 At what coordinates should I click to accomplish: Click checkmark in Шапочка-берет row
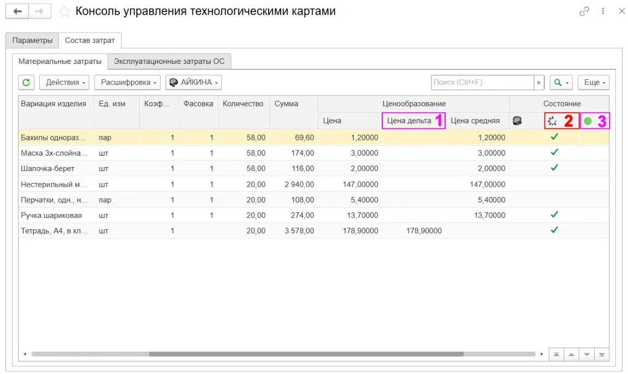click(554, 168)
